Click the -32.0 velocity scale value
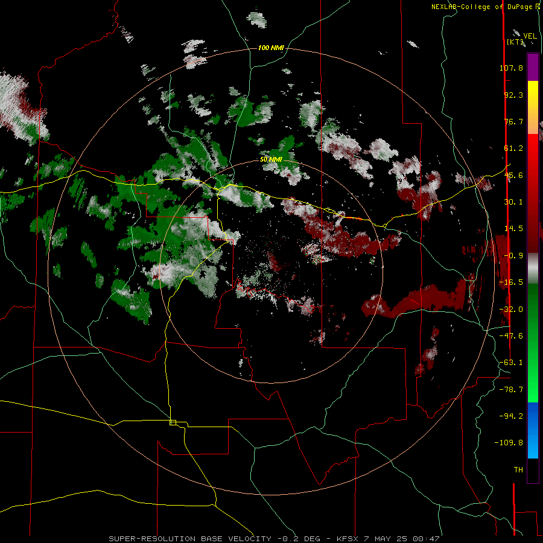 511,310
